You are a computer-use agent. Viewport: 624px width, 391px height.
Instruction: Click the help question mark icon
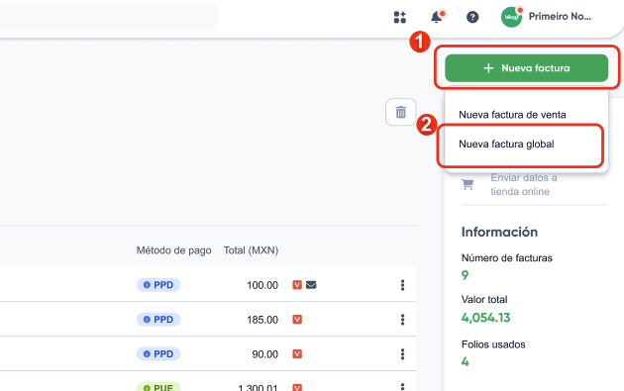click(472, 17)
